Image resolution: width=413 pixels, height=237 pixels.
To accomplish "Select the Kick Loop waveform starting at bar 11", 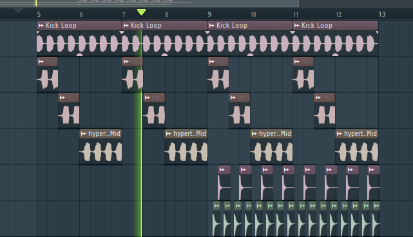I will (335, 43).
